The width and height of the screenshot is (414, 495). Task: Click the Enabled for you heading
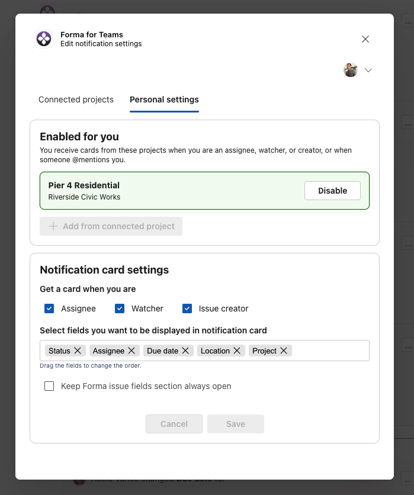point(79,137)
